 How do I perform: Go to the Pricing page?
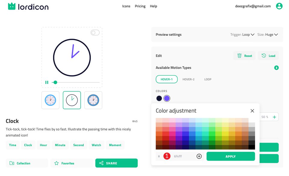pyautogui.click(x=140, y=6)
